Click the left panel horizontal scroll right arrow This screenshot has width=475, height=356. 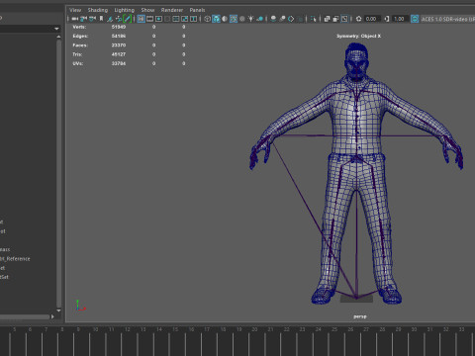[x=52, y=316]
